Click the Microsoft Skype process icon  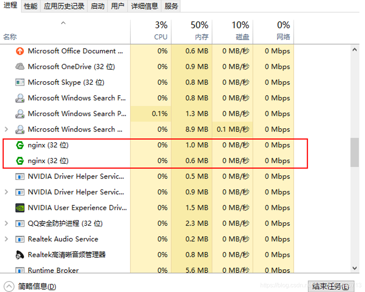pos(20,82)
